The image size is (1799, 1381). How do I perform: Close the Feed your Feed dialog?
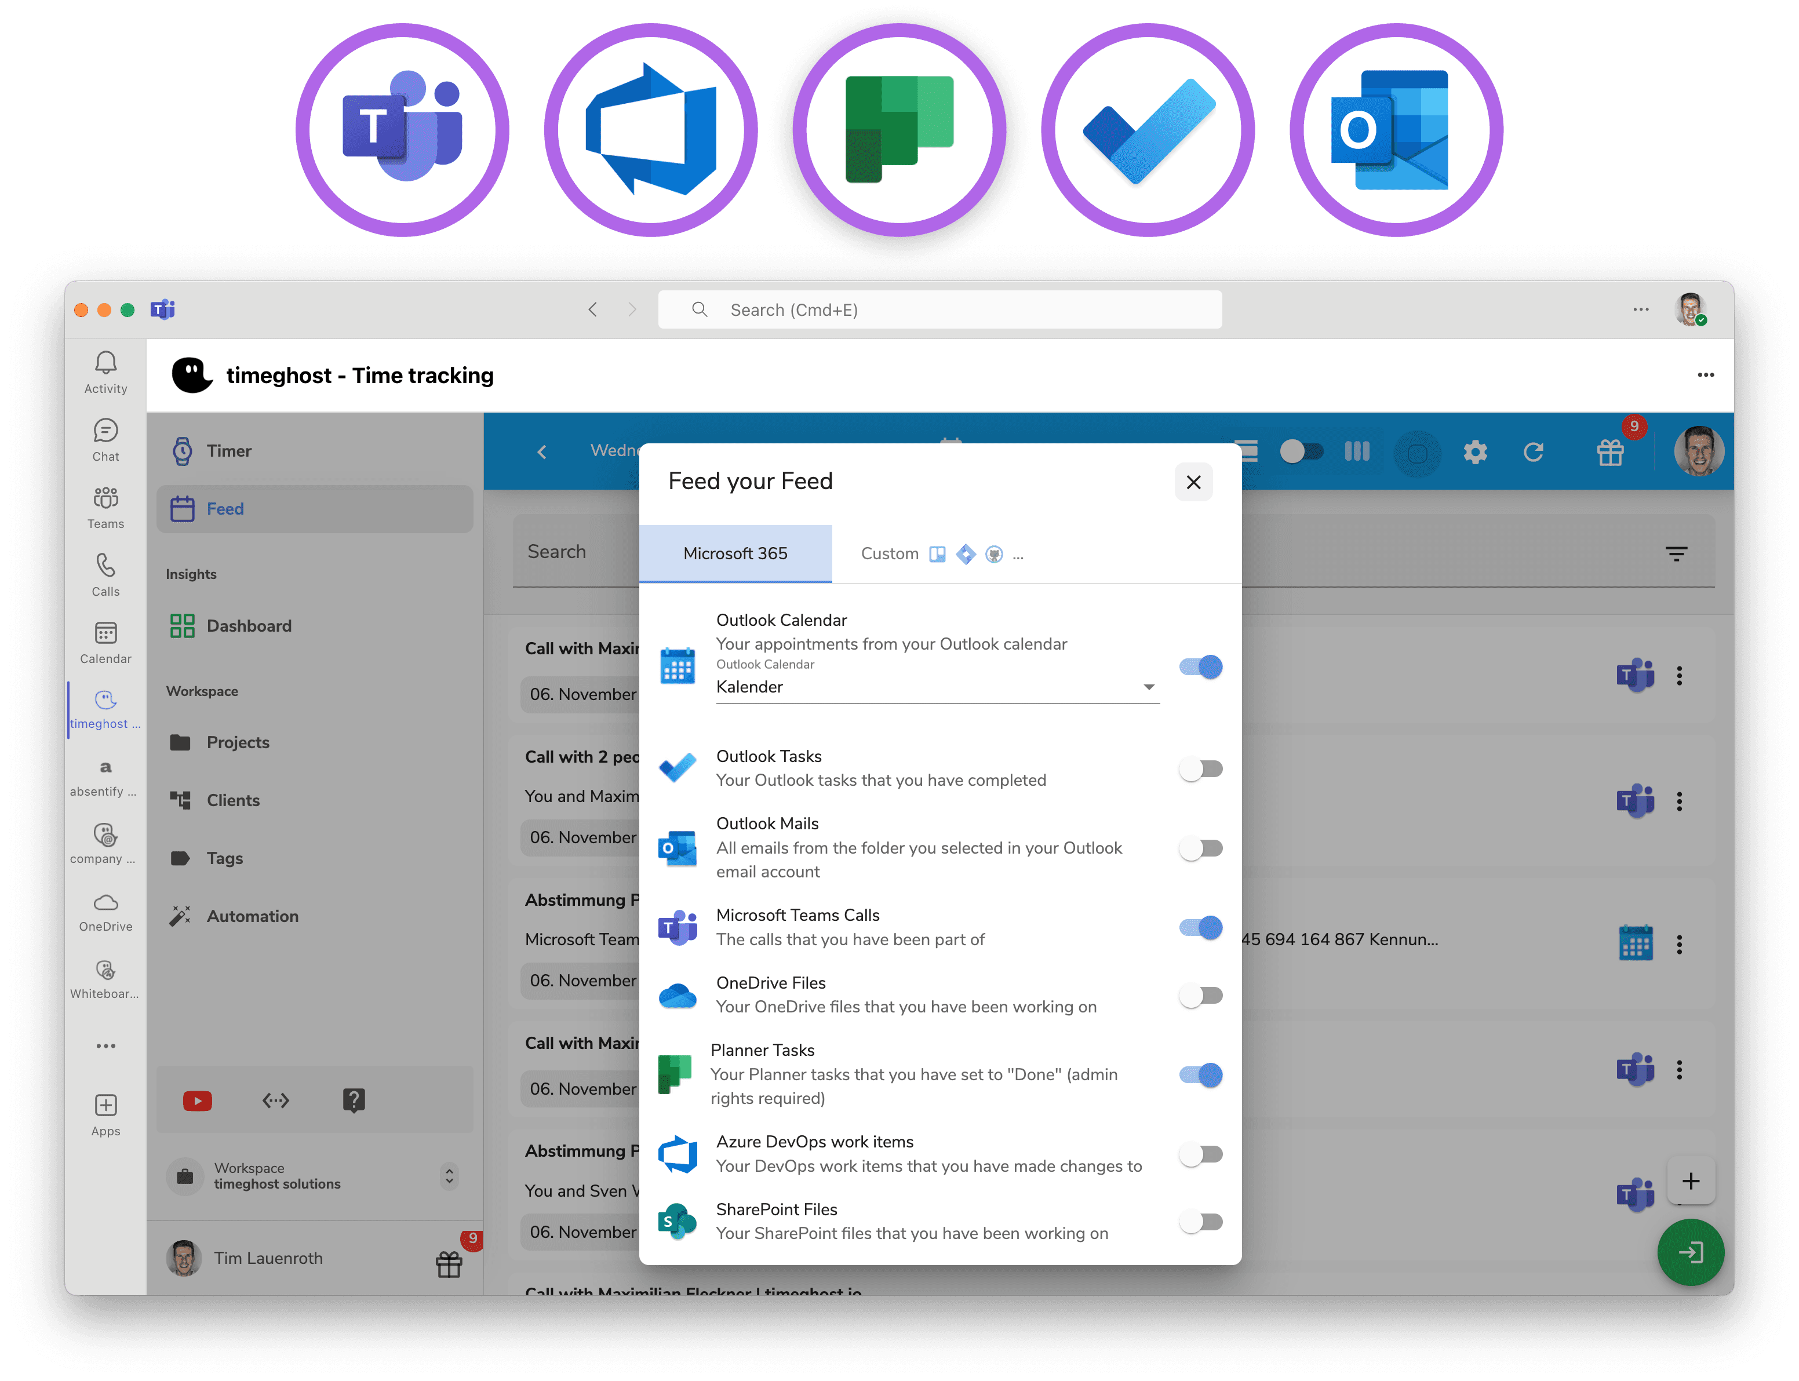pyautogui.click(x=1194, y=482)
